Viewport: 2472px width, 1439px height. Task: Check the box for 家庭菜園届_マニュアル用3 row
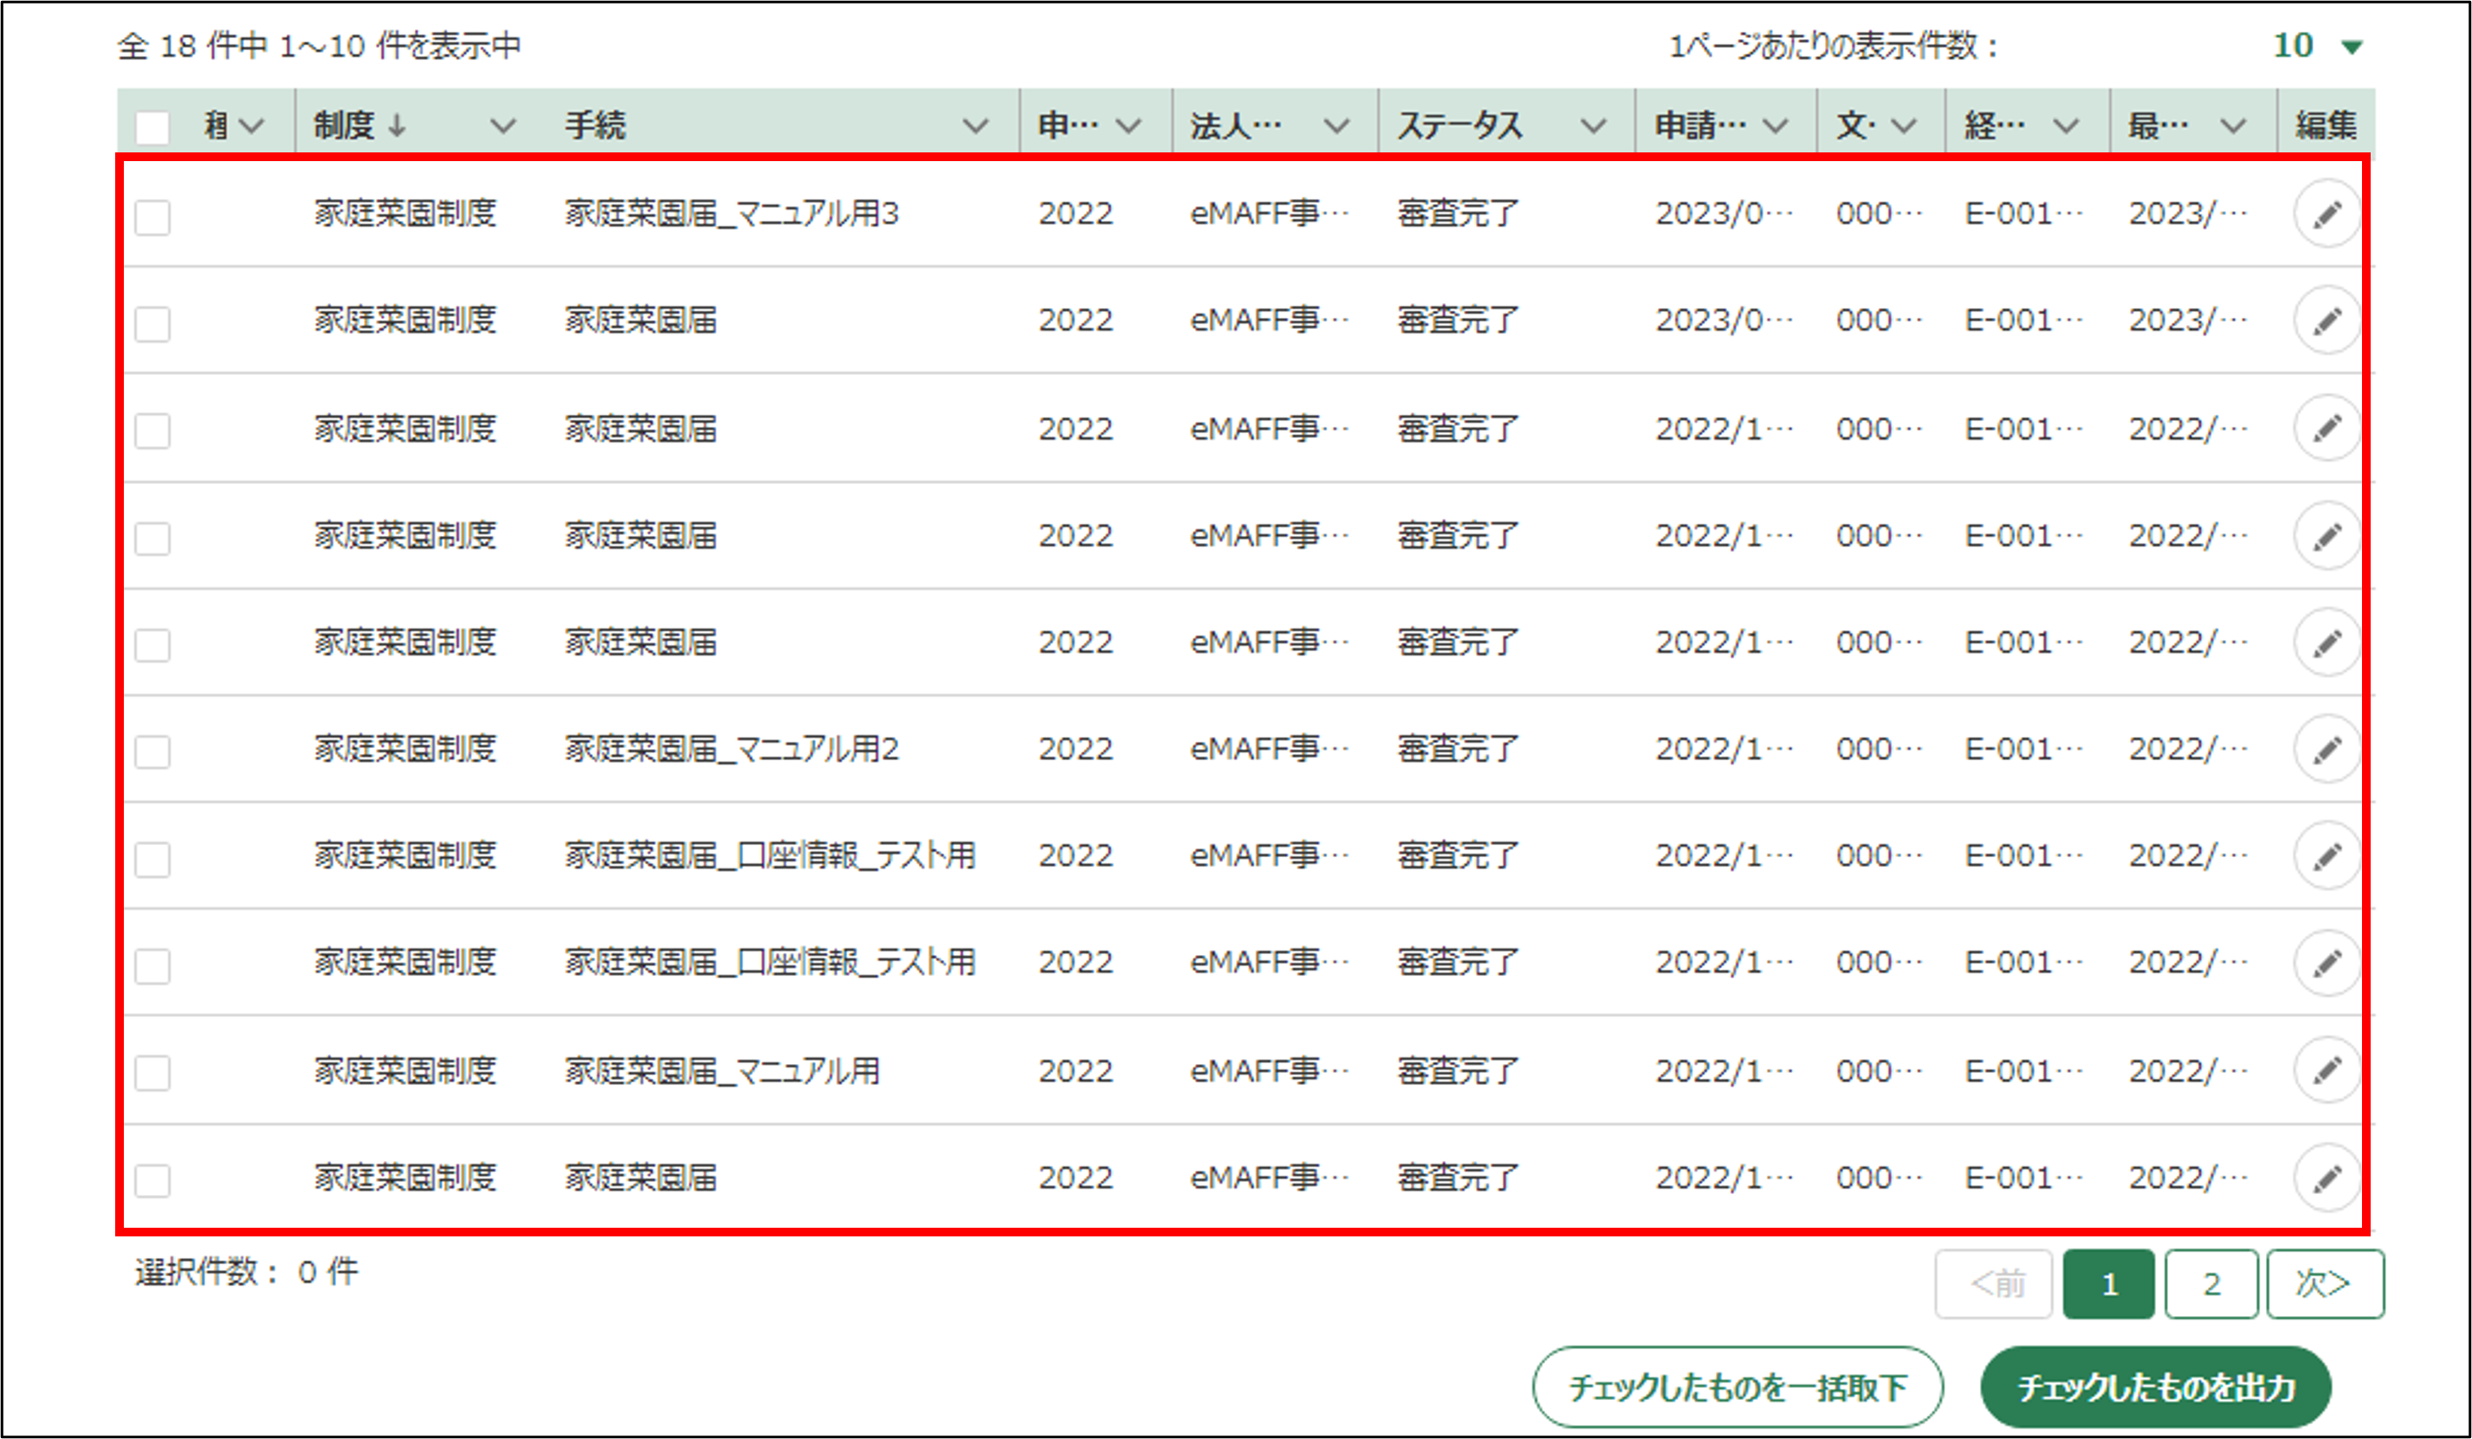coord(153,216)
